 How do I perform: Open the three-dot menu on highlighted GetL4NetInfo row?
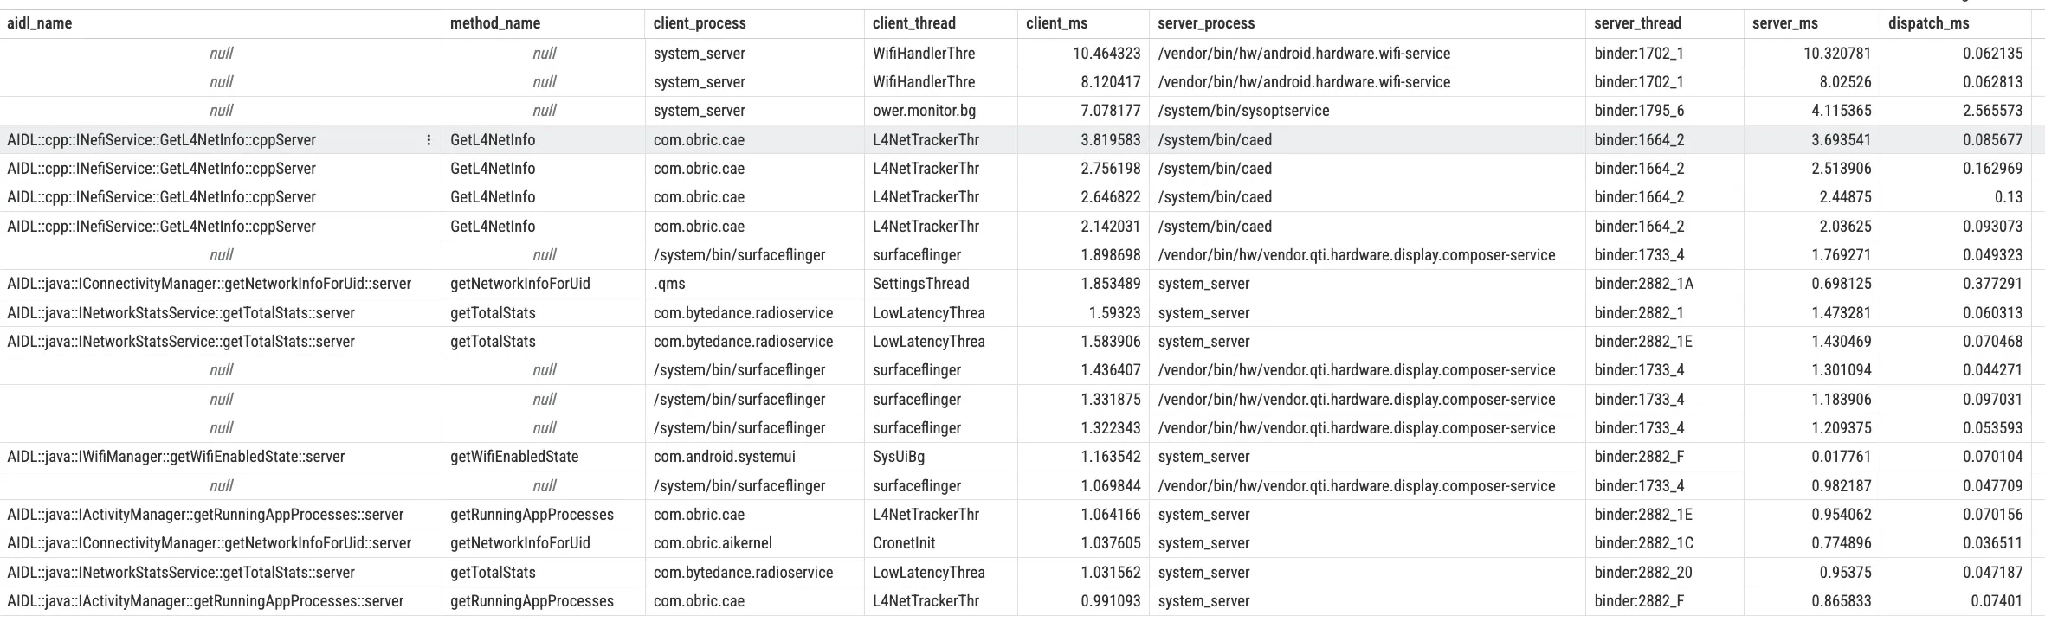[429, 140]
